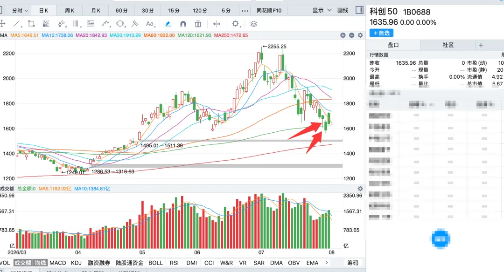This screenshot has height=272, width=504.
Task: Open MA indicator settings gear
Action: point(360,35)
